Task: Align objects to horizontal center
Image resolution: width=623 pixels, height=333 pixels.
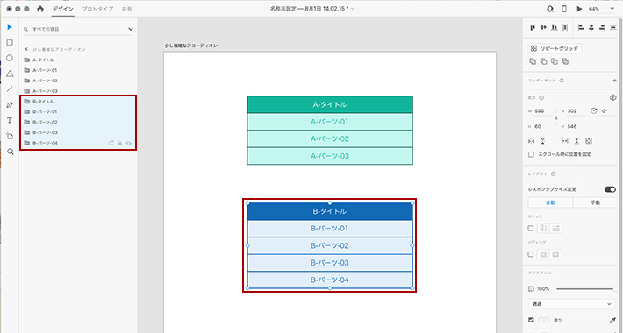Action: [x=591, y=27]
